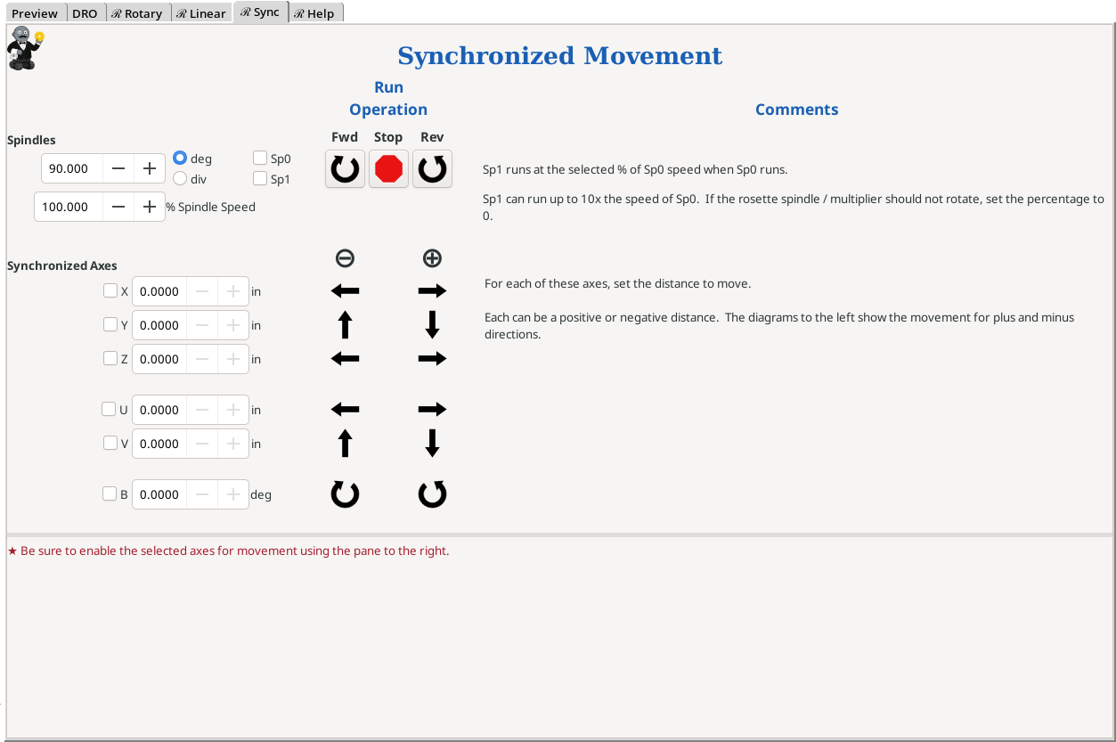
Task: Click the B axis plus-direction rotation icon
Action: 432,494
